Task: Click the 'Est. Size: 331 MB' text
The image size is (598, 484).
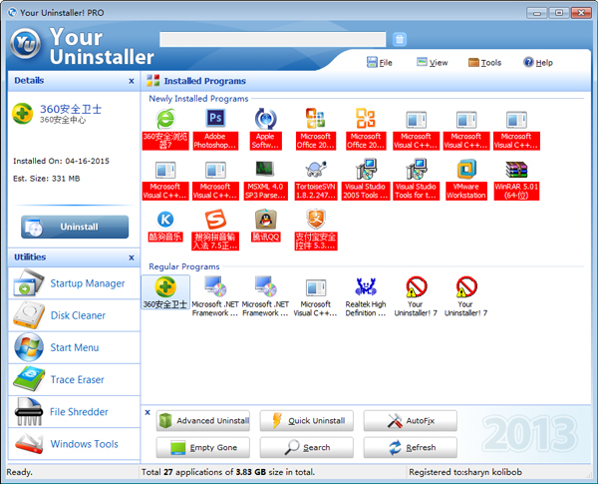Action: click(47, 179)
